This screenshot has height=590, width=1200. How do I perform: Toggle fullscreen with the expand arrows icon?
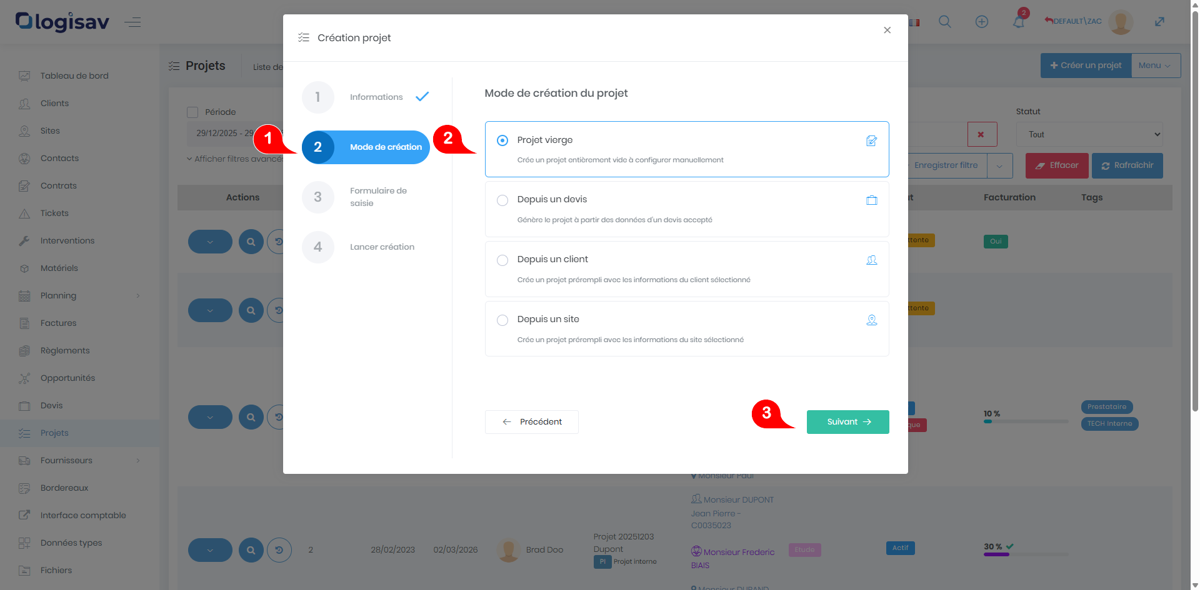pyautogui.click(x=1159, y=22)
